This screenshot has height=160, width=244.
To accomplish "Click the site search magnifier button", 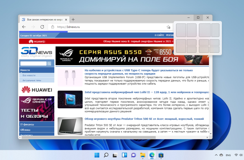I will pos(49,64).
